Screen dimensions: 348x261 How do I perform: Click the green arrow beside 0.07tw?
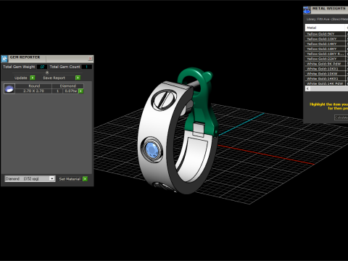point(81,91)
